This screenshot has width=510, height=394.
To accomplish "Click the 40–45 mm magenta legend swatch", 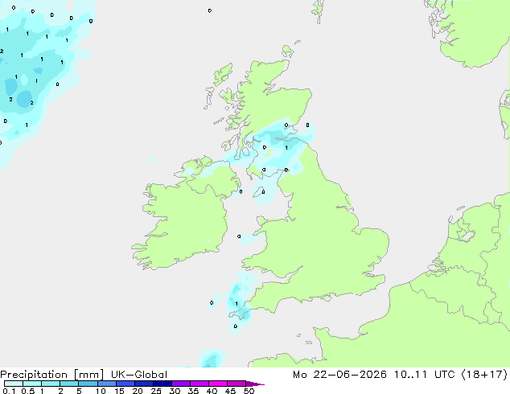I will point(218,384).
